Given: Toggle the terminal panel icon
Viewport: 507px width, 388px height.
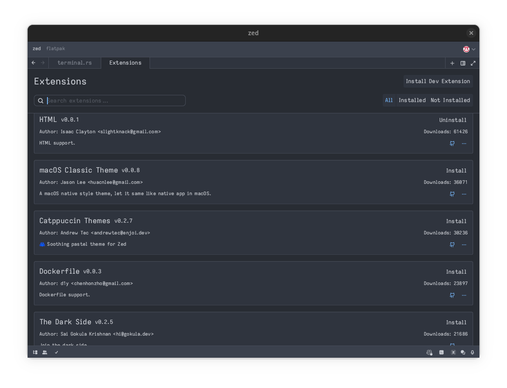Looking at the screenshot, I should tap(441, 352).
